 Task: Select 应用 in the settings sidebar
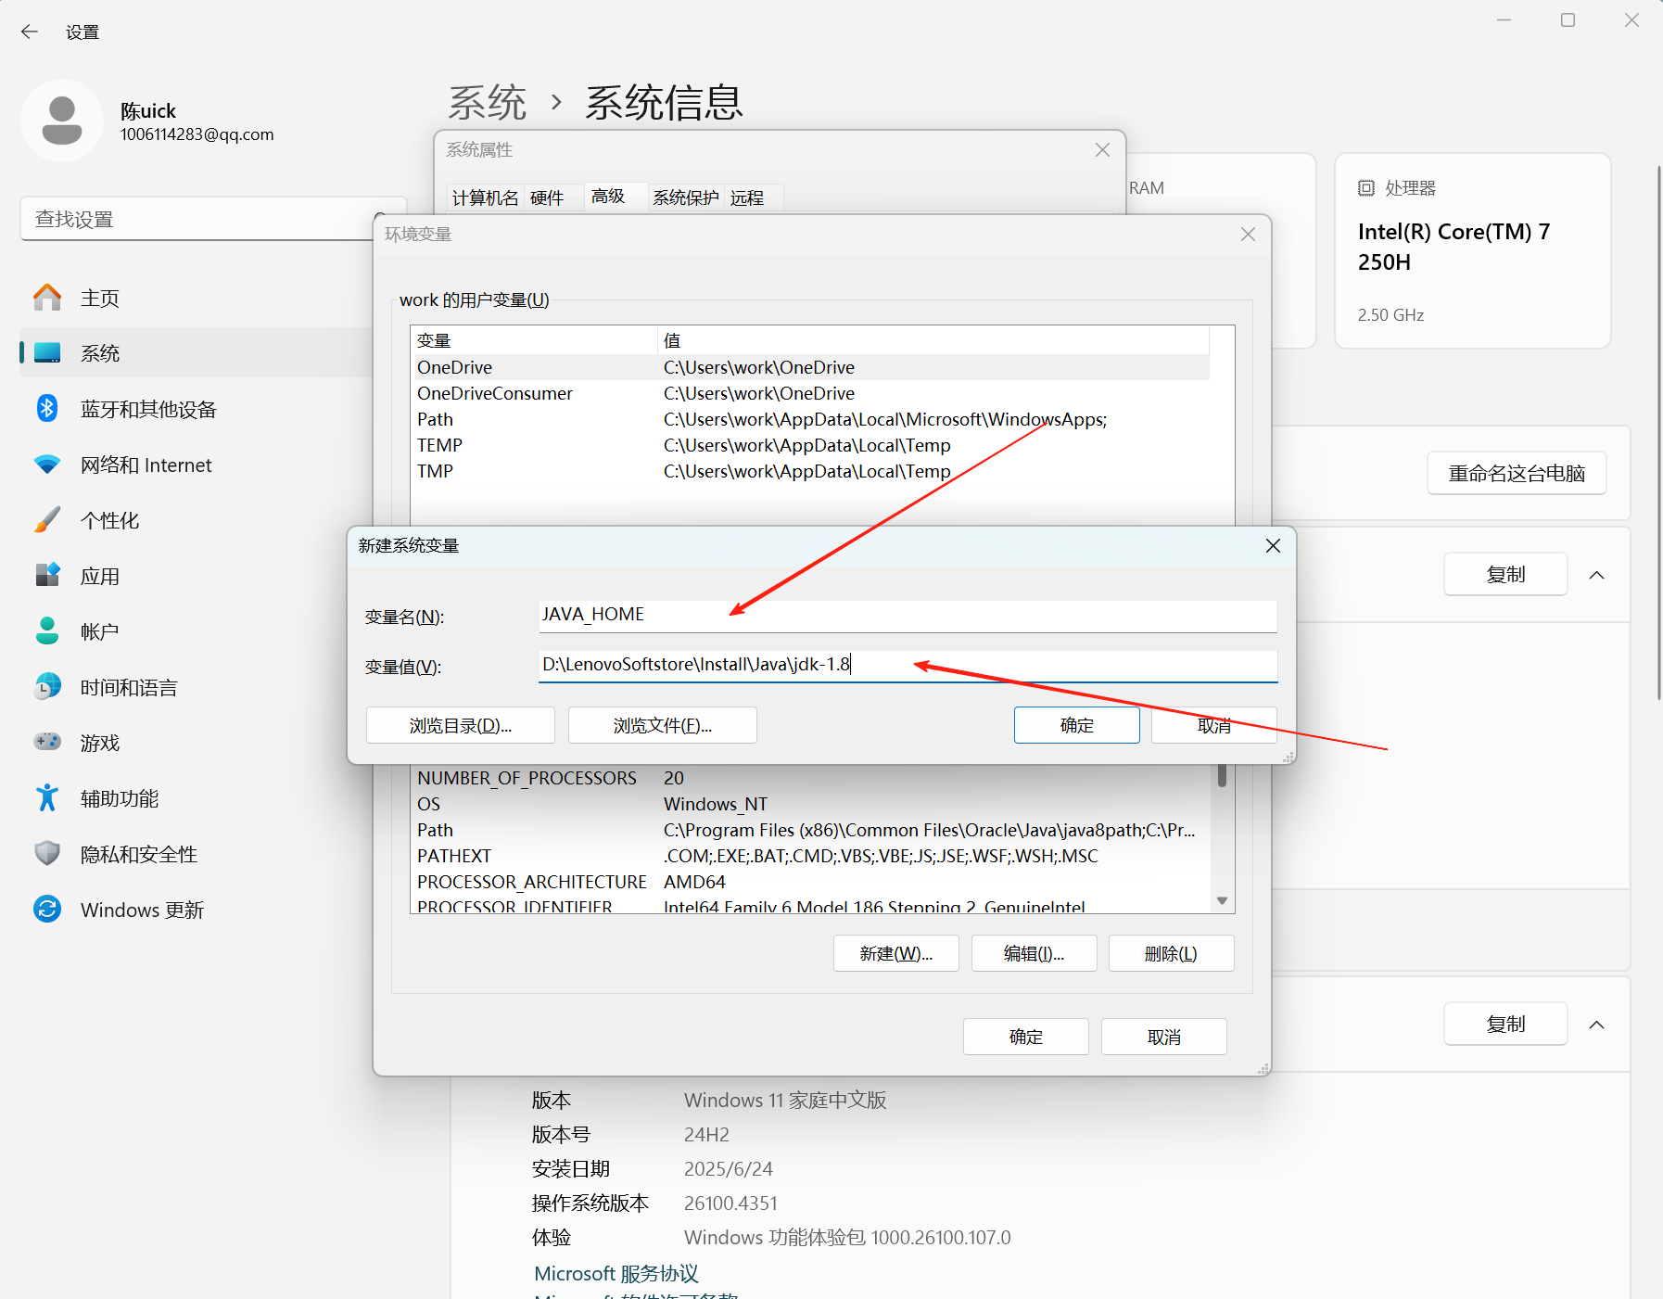(x=99, y=575)
